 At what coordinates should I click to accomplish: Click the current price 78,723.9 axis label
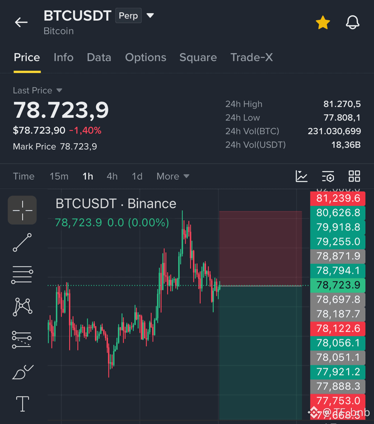click(338, 285)
